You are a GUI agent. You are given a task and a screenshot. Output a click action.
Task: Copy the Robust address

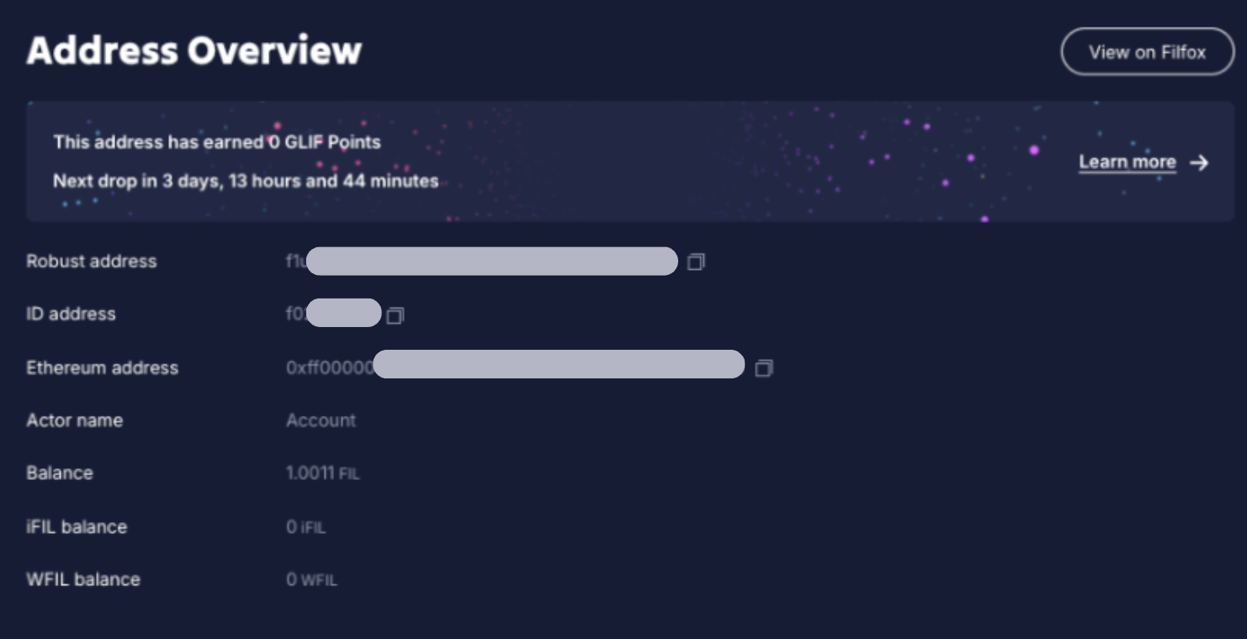point(696,262)
